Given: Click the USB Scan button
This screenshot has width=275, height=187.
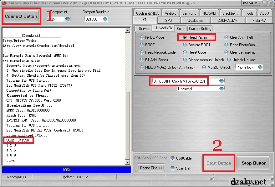Looking at the screenshot, I should (160, 158).
